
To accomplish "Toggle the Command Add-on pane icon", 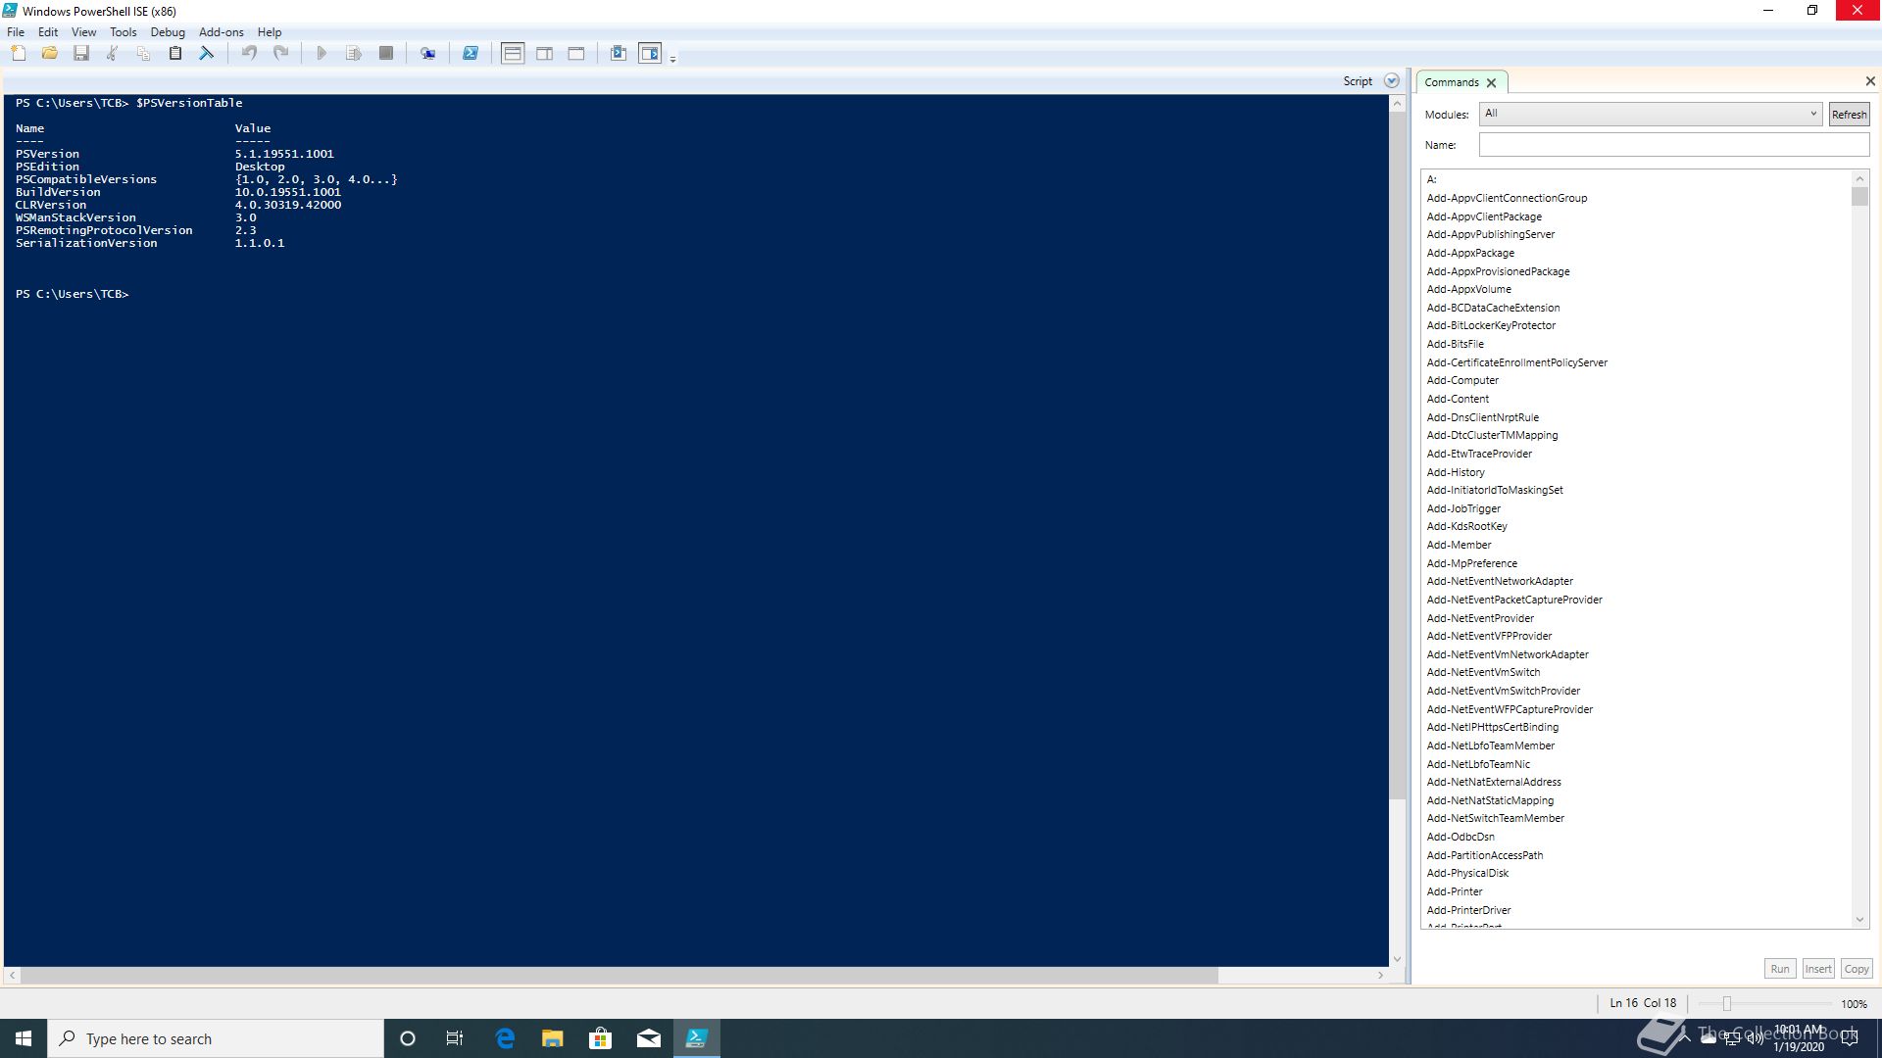I will 650,53.
